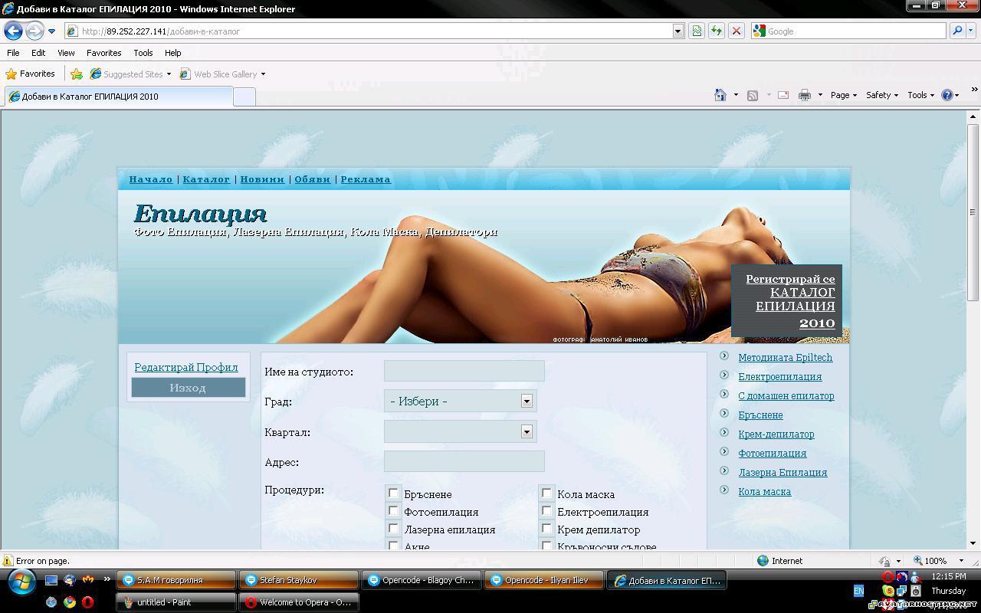Image resolution: width=981 pixels, height=613 pixels.
Task: Open untitled - Paint from the taskbar
Action: click(x=175, y=602)
